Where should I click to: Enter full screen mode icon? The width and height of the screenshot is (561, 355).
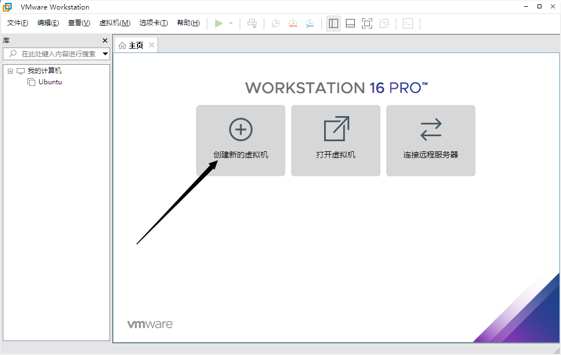[x=367, y=23]
